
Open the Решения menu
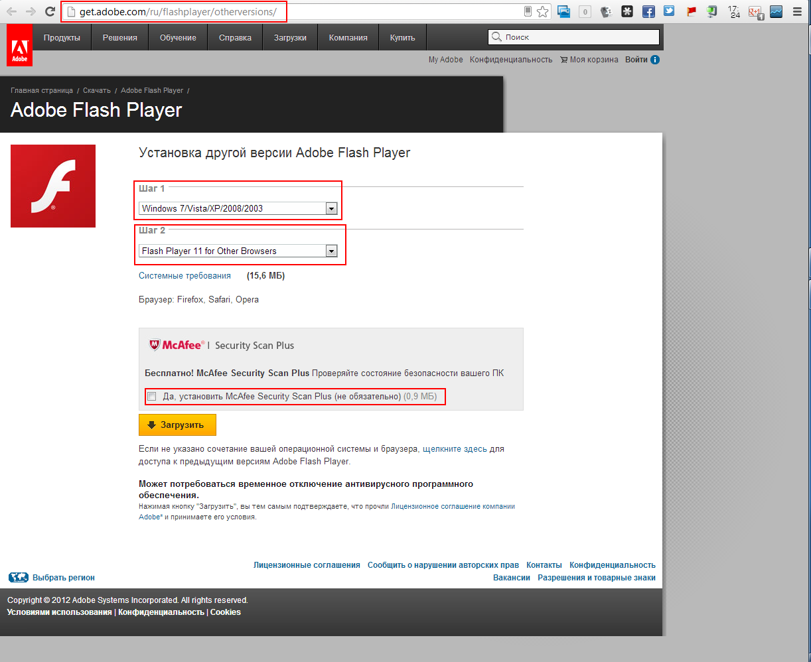pyautogui.click(x=120, y=38)
